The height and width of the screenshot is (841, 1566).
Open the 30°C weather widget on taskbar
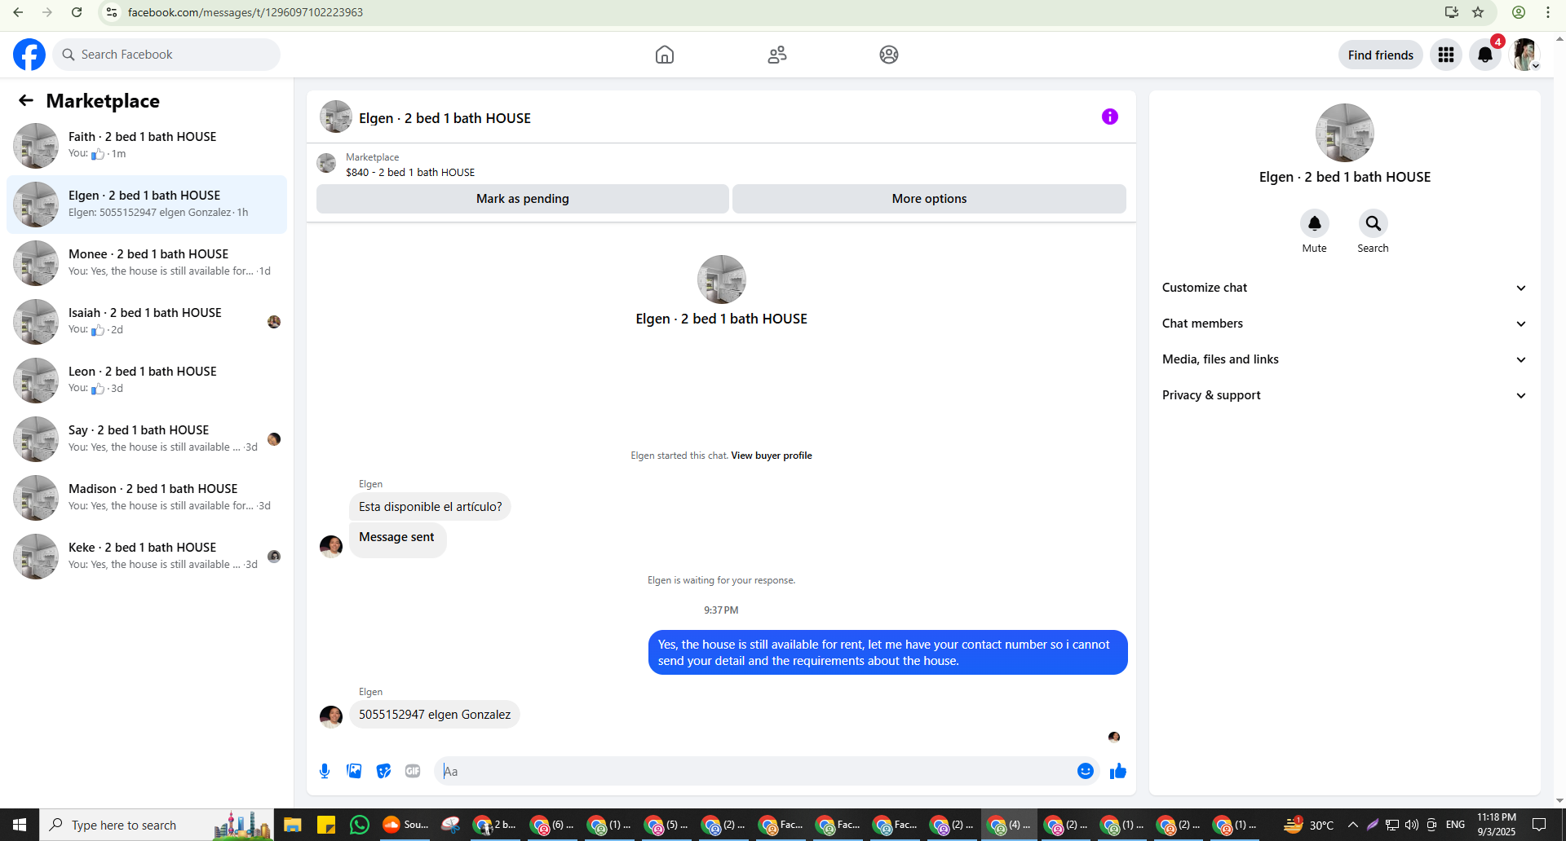pos(1309,825)
